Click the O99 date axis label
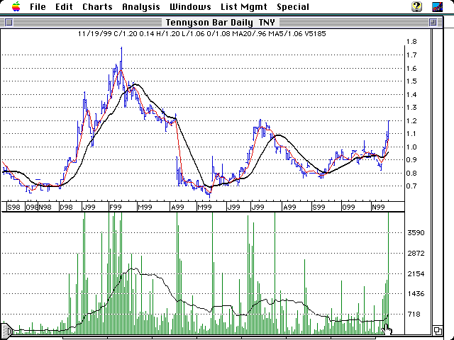Screen dimensions: 454x340 tap(348, 208)
